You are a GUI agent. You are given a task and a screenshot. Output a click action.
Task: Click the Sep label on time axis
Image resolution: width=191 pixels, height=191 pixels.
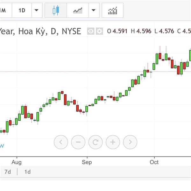(x=87, y=162)
